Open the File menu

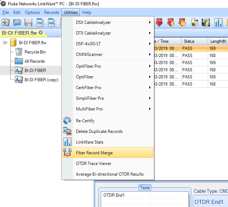[6, 12]
